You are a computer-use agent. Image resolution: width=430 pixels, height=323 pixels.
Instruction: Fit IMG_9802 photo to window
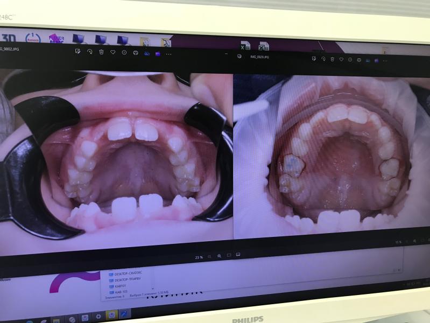coord(229,255)
